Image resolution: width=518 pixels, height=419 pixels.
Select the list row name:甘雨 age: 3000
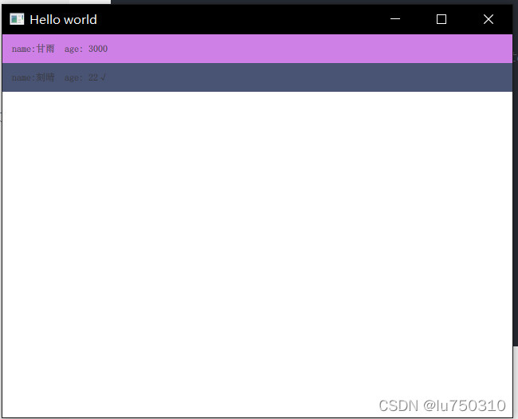point(257,49)
